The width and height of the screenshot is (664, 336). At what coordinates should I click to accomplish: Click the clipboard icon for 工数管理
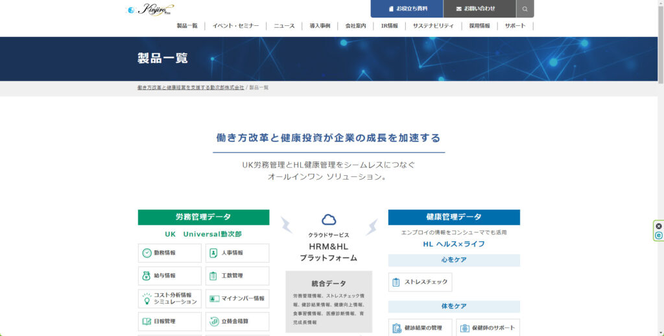tap(213, 276)
